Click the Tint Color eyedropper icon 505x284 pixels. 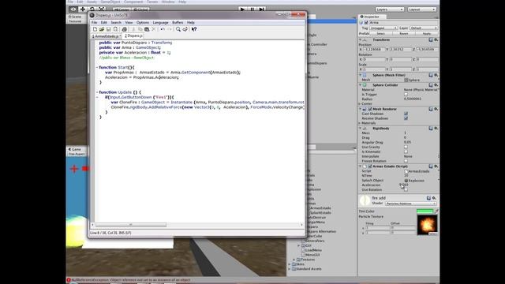coord(436,211)
